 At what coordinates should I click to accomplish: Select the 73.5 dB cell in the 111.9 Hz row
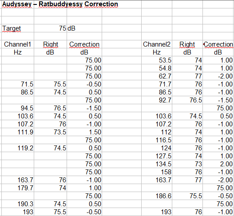(51, 132)
